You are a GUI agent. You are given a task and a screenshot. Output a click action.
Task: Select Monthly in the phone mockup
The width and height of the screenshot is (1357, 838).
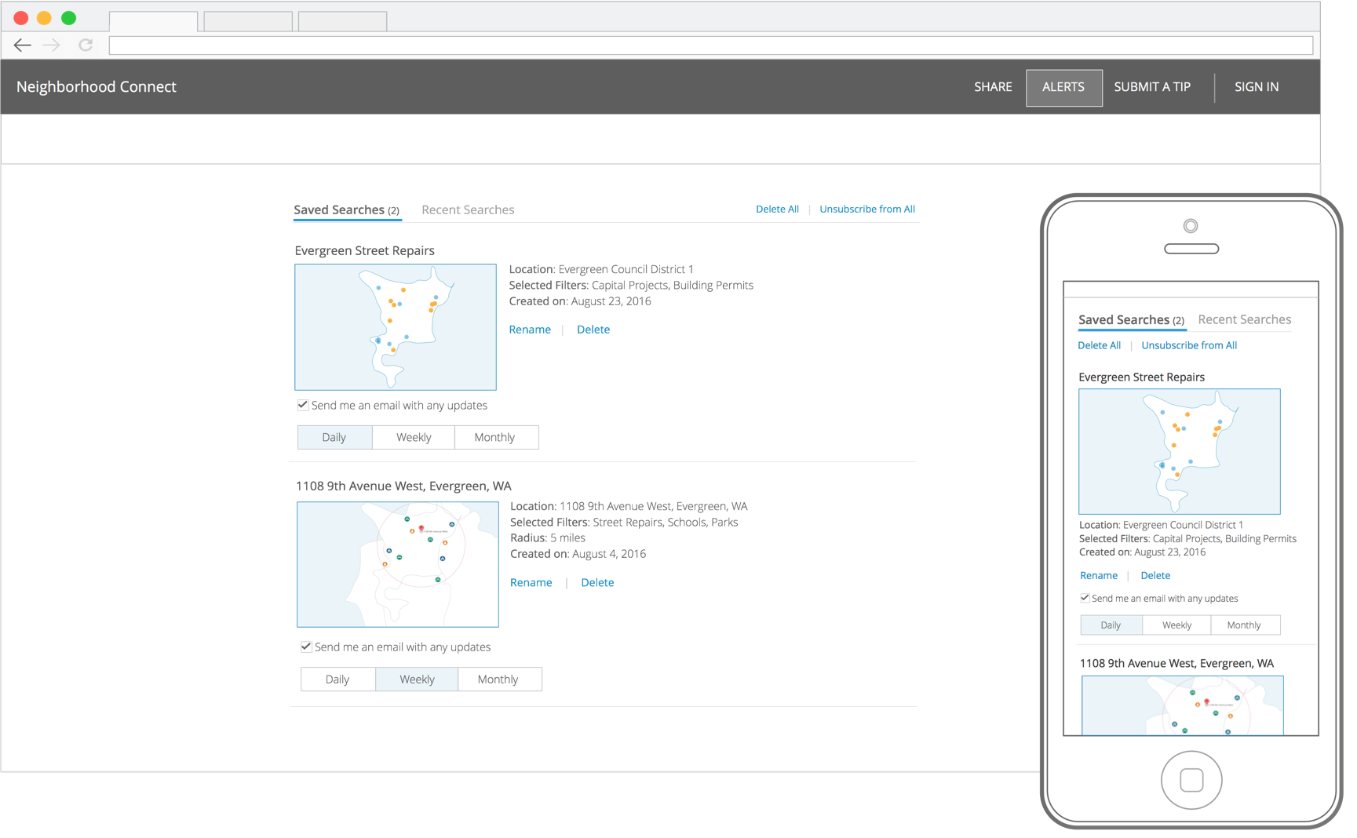click(1246, 625)
